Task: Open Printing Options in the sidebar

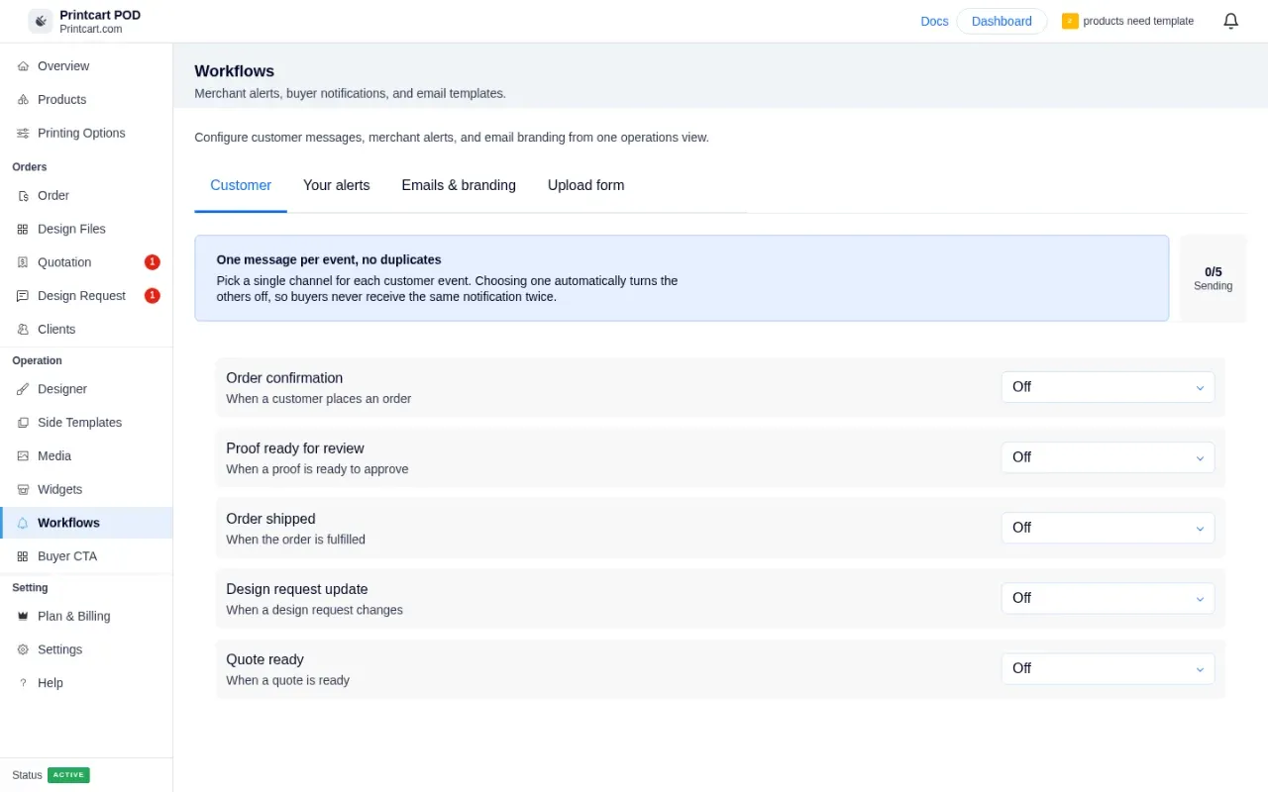Action: 86,134
